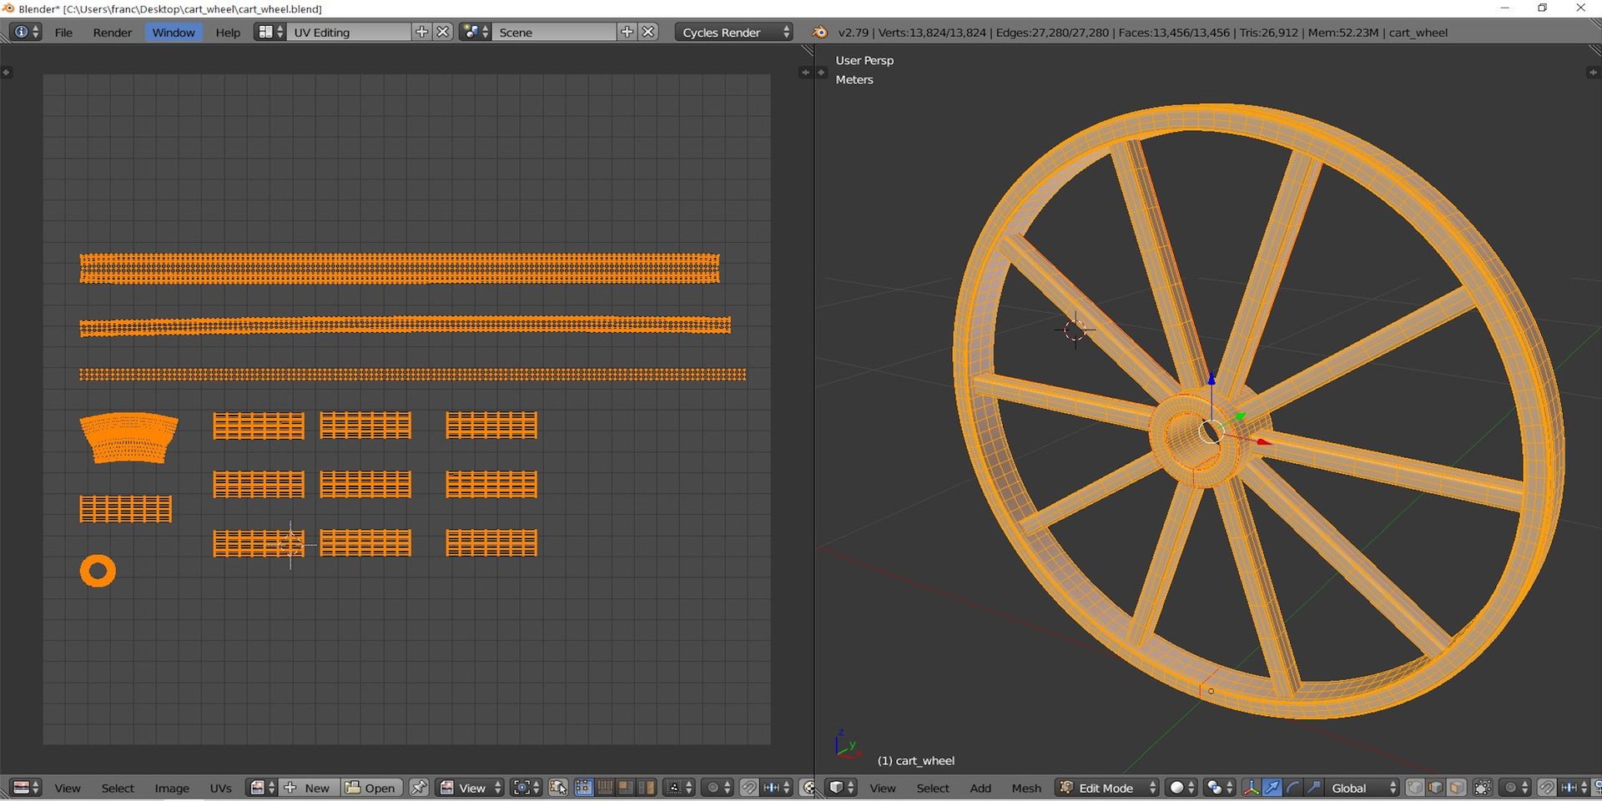Open the Render menu
This screenshot has height=801, width=1602.
tap(112, 32)
